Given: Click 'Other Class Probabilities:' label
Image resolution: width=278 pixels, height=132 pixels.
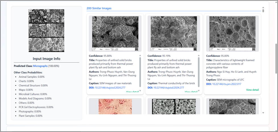Looking at the screenshot, I should coord(28,72).
